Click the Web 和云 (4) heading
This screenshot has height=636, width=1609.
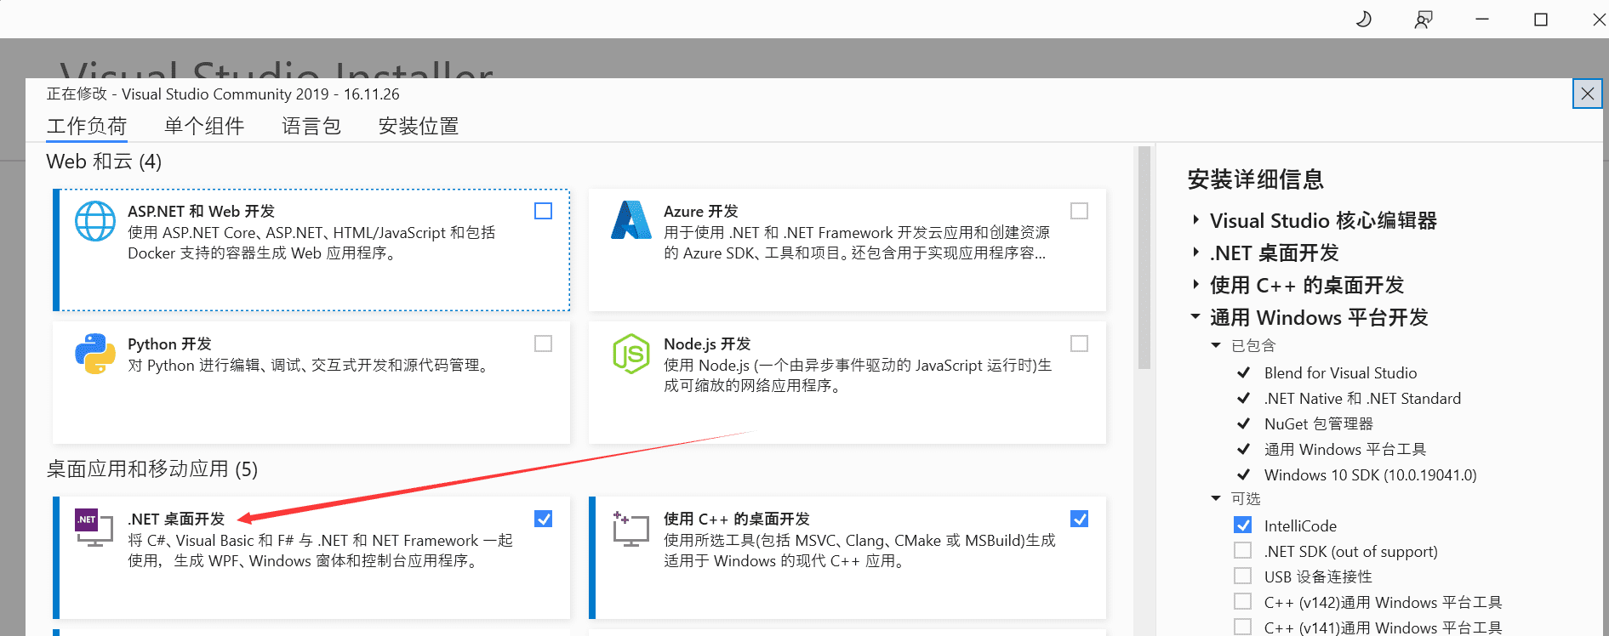click(104, 162)
